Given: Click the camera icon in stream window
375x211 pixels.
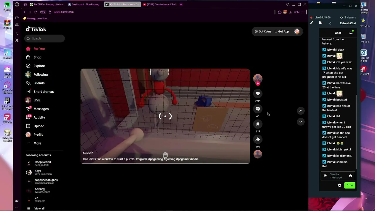Looking at the screenshot, I should coord(321,23).
